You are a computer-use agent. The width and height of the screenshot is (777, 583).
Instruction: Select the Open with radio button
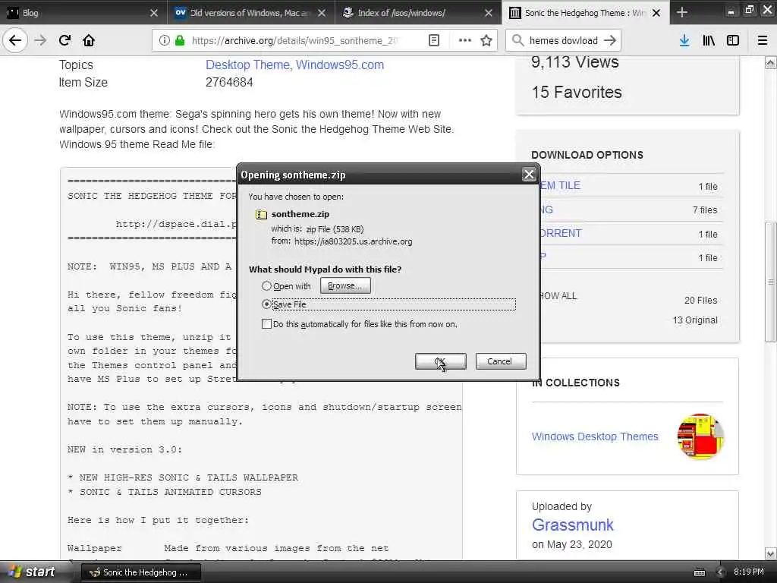click(x=266, y=286)
